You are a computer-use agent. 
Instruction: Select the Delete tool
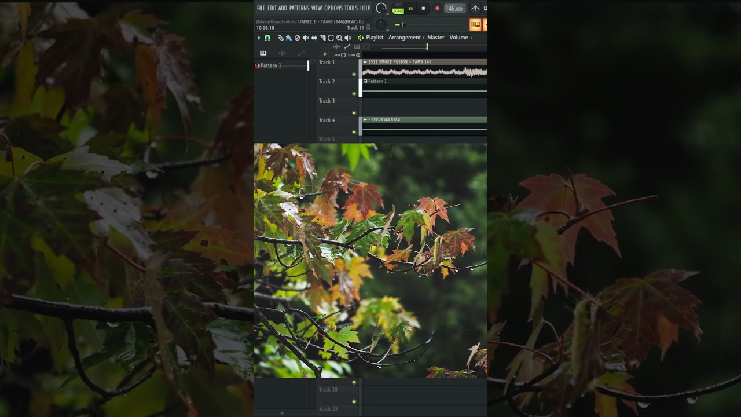(x=297, y=38)
